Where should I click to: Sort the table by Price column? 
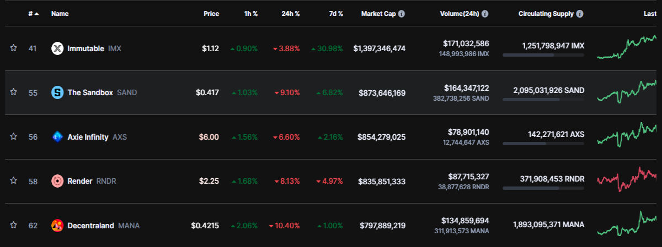pyautogui.click(x=211, y=14)
